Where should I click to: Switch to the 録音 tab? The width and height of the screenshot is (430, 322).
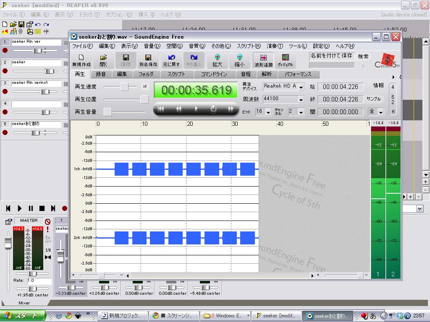101,74
